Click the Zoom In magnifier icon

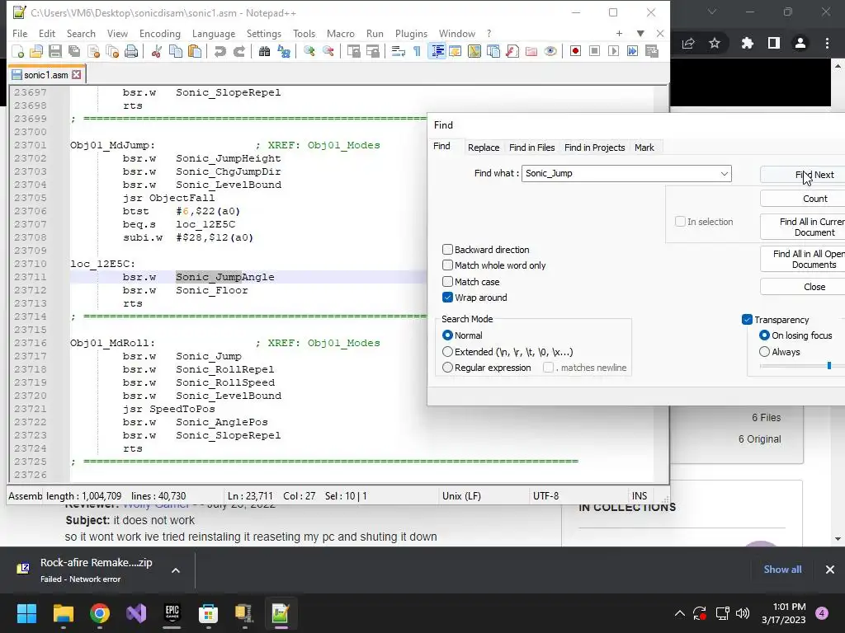pyautogui.click(x=309, y=52)
